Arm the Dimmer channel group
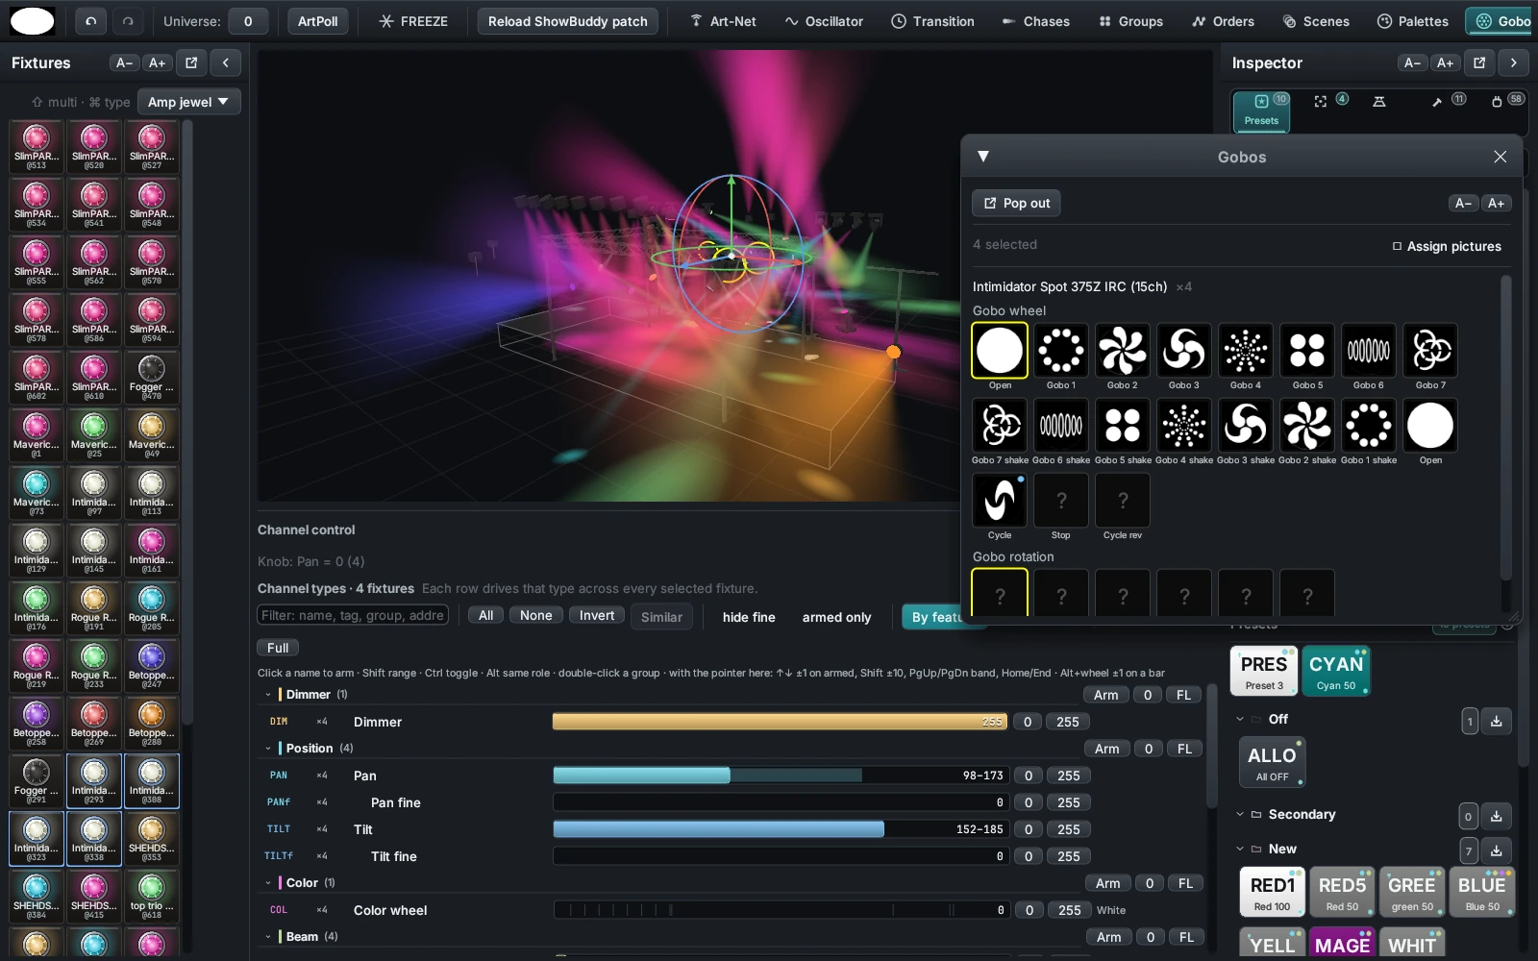The width and height of the screenshot is (1538, 961). [1105, 695]
